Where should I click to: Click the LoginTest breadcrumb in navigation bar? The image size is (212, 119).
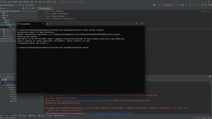pyautogui.click(x=30, y=5)
